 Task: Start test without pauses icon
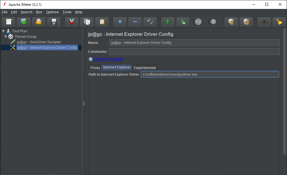coord(183,22)
